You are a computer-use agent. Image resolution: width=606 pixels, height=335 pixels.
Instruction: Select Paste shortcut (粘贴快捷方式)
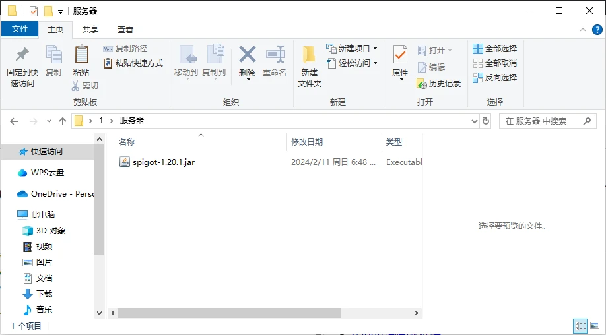pyautogui.click(x=133, y=63)
